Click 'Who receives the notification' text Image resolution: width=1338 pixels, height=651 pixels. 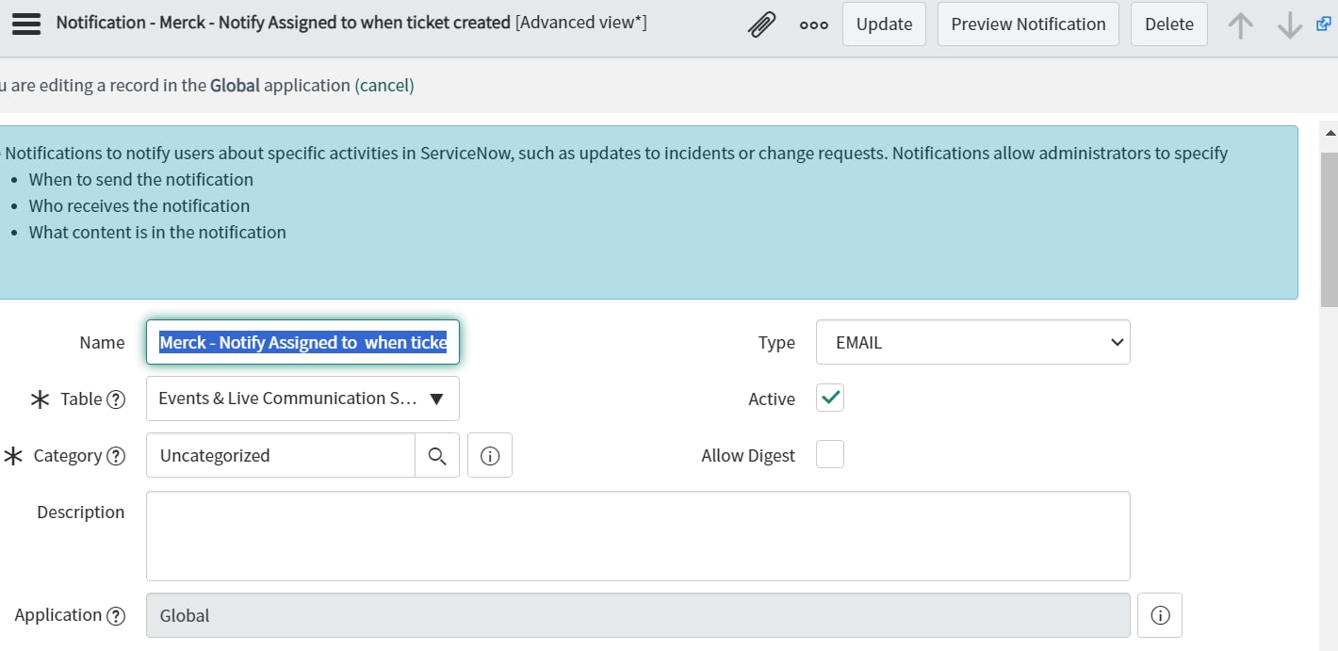coord(139,206)
